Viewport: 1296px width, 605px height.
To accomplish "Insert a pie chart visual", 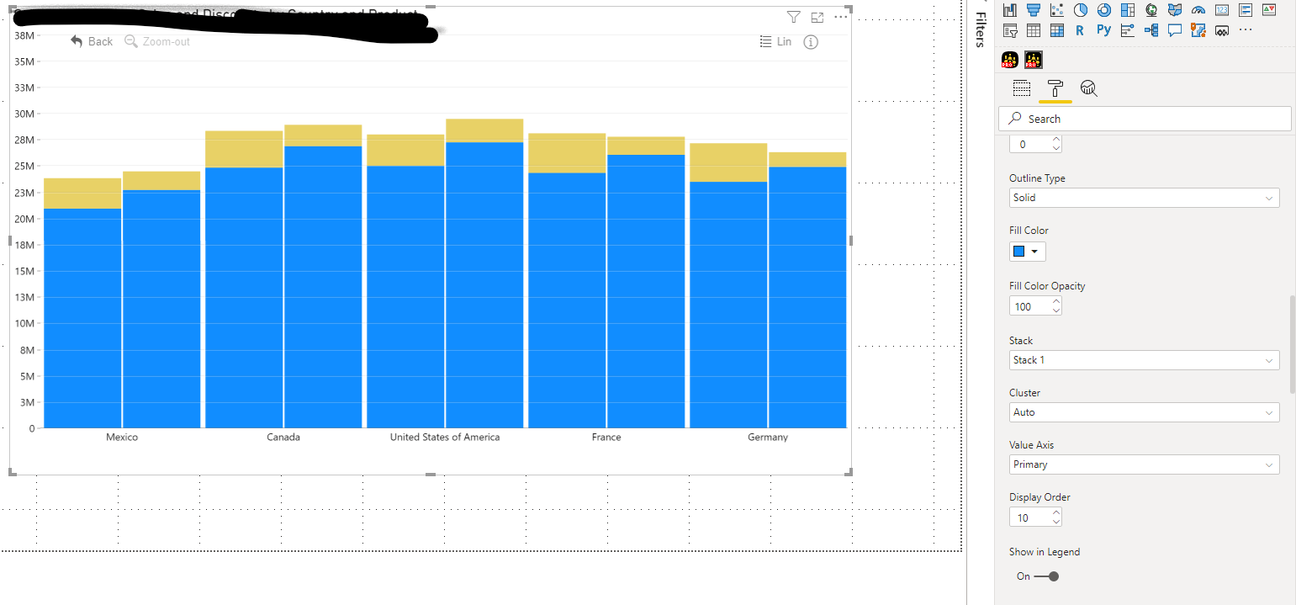I will 1081,10.
